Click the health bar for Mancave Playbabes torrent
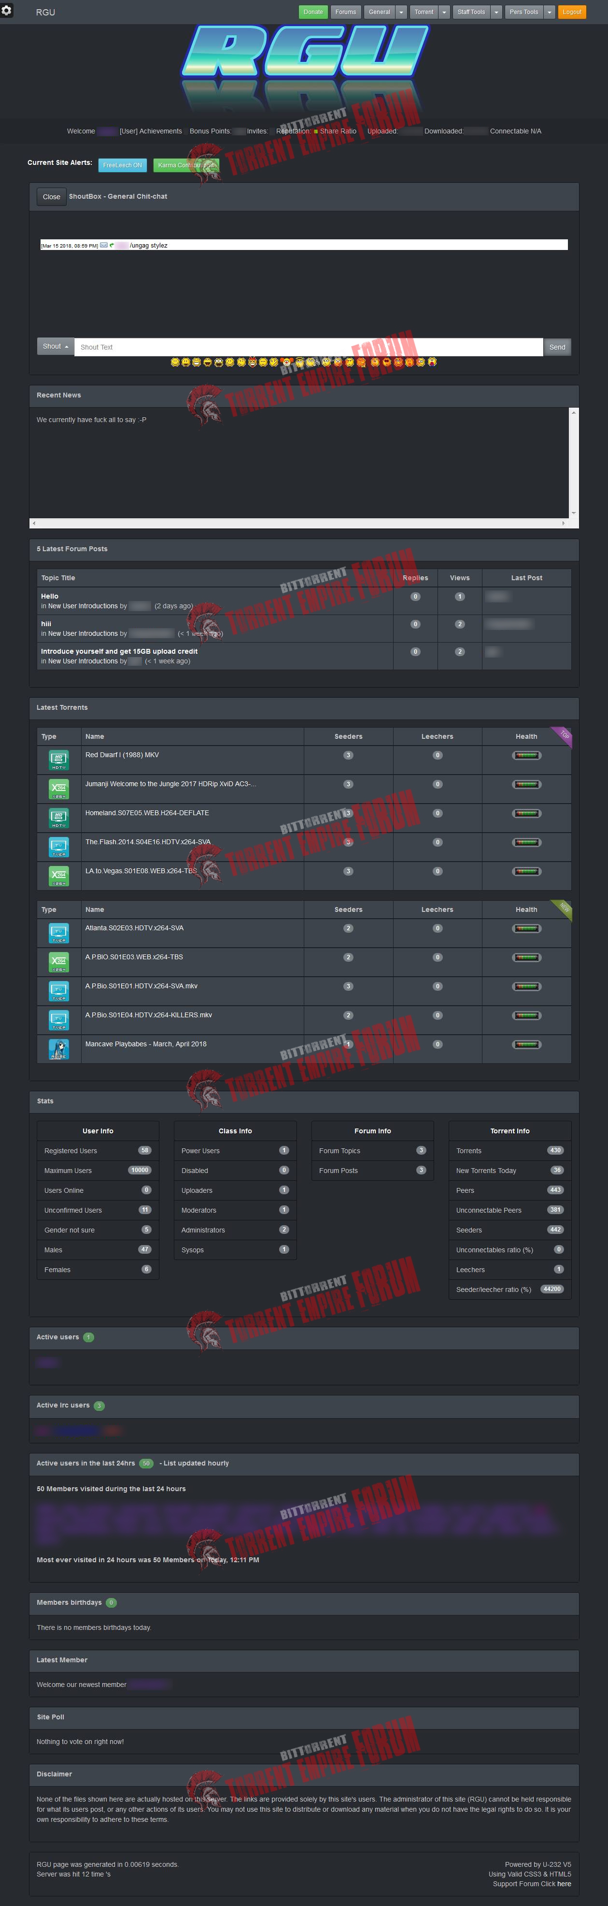The width and height of the screenshot is (608, 1906). click(527, 1044)
